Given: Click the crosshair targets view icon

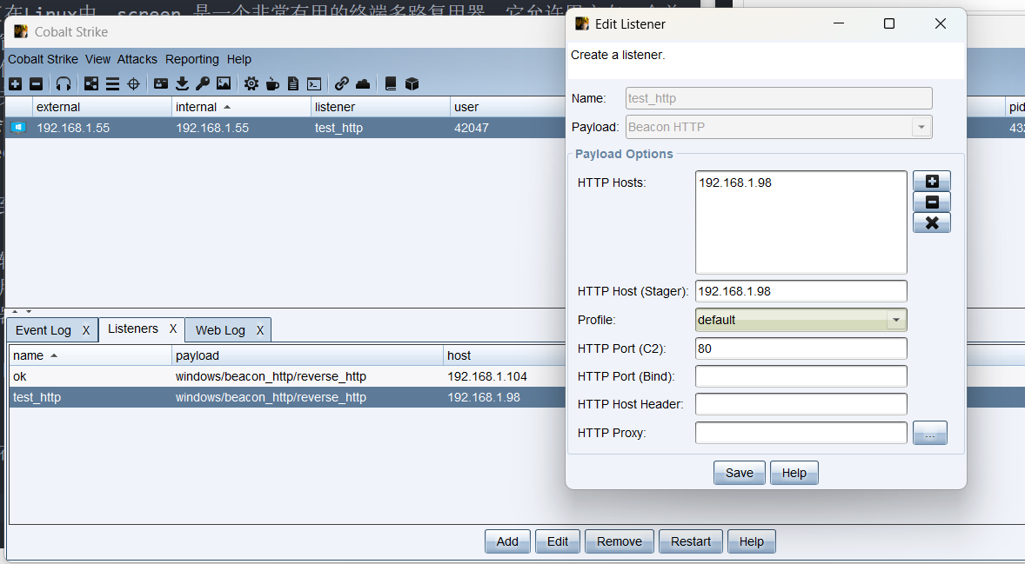Looking at the screenshot, I should [133, 83].
